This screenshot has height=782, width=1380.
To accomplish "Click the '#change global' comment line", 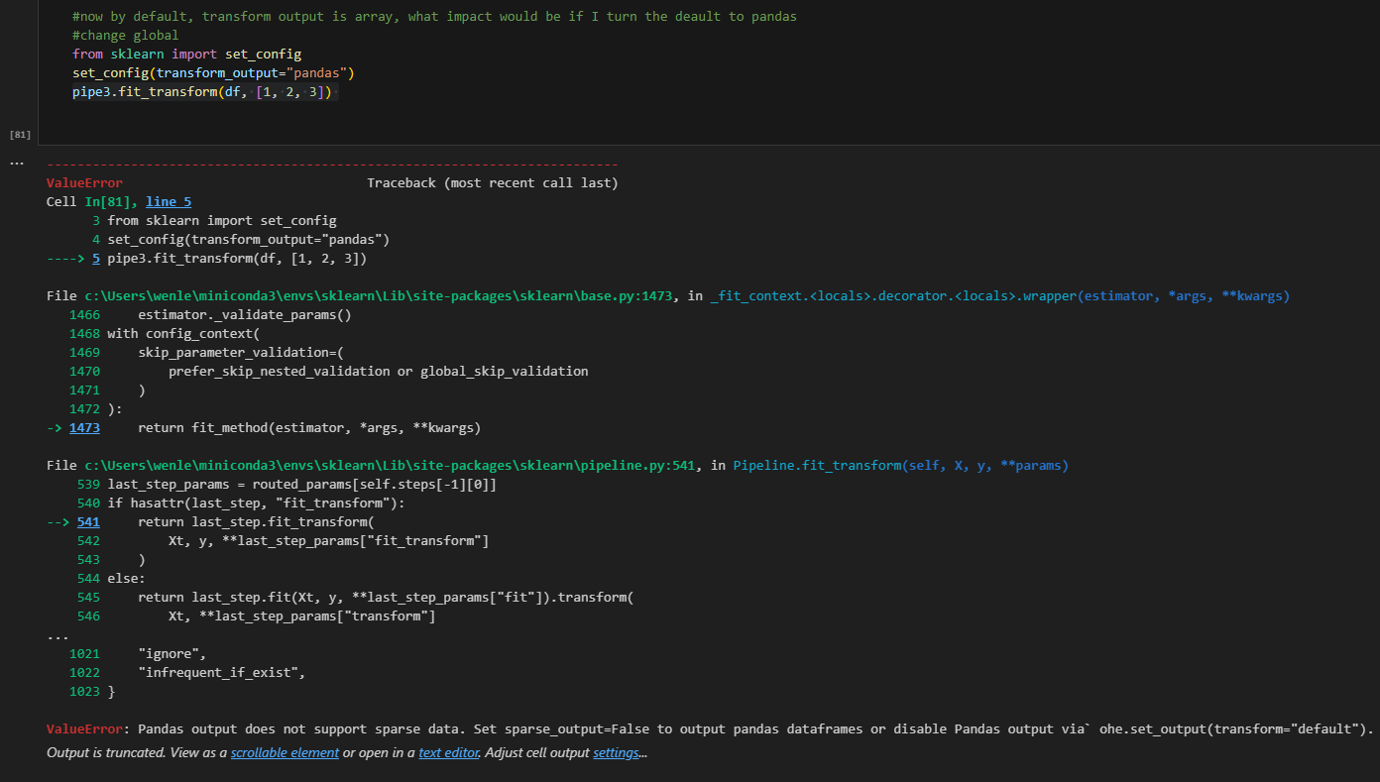I will 126,36.
